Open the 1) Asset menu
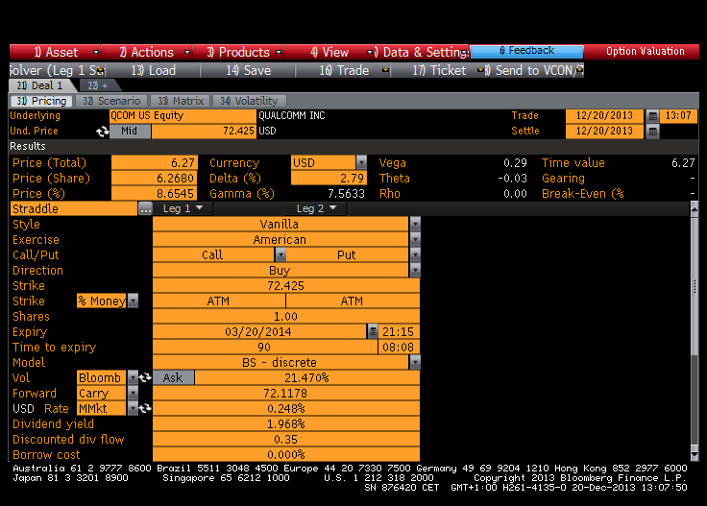707x506 pixels. (x=55, y=52)
